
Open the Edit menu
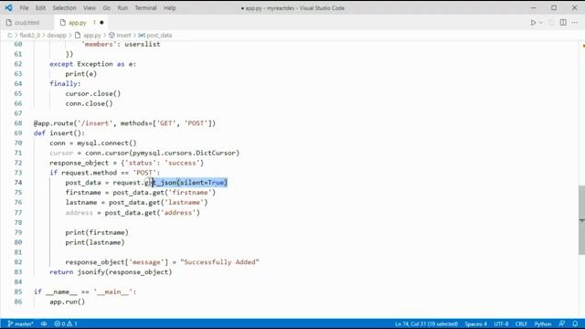coord(40,8)
